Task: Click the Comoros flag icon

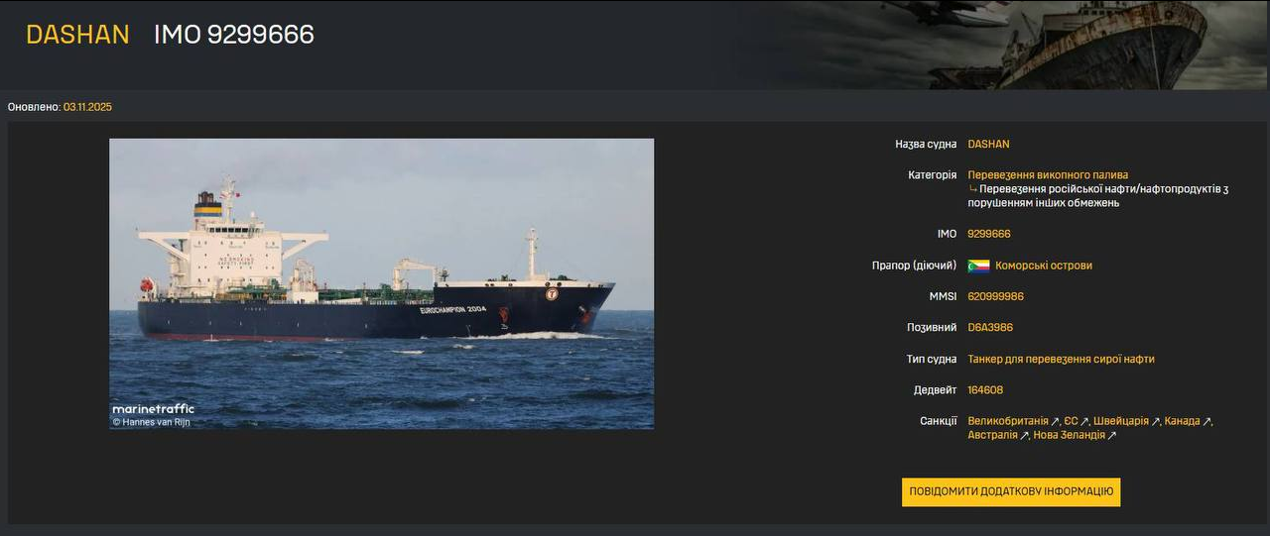Action: [x=978, y=266]
